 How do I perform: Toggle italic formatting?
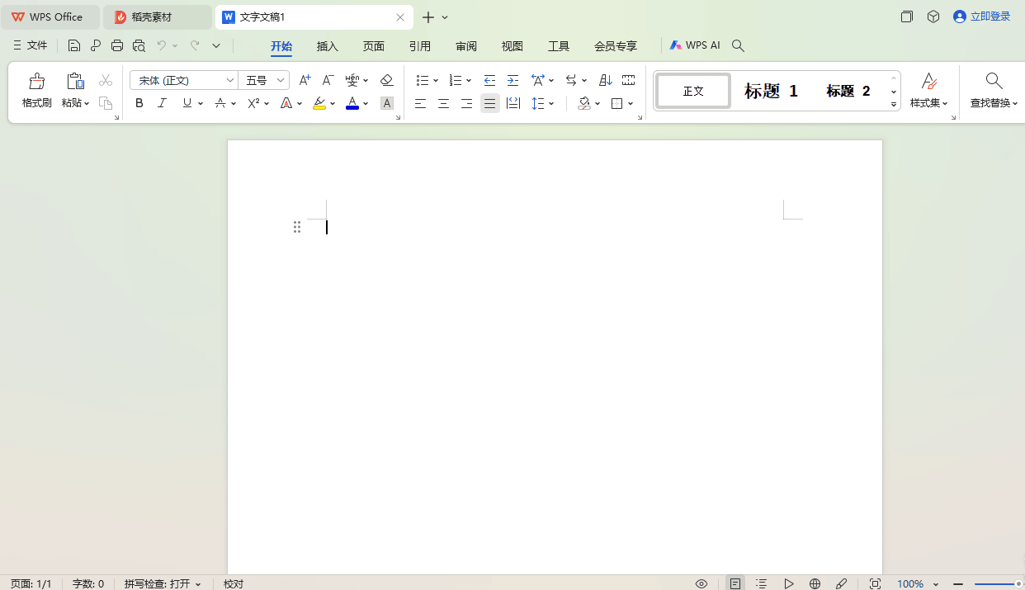[x=162, y=103]
